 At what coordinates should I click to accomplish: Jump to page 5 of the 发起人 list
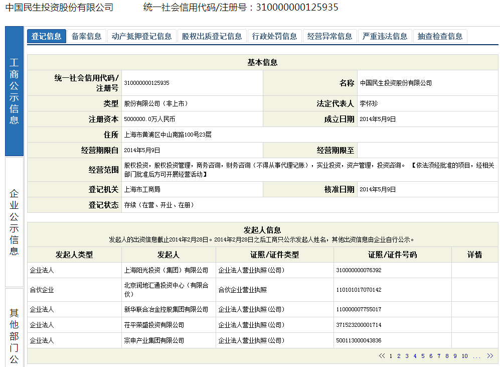coord(423,356)
